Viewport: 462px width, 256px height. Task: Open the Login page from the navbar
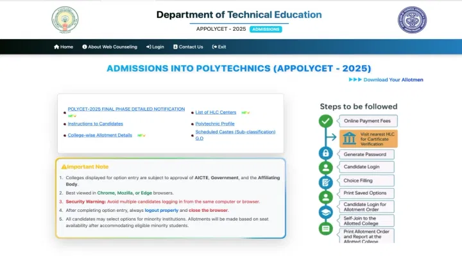(x=155, y=47)
